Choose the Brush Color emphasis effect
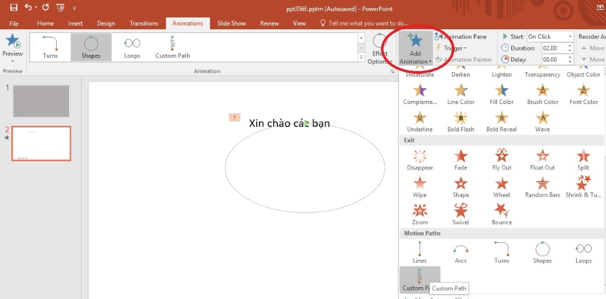The height and width of the screenshot is (299, 606). pyautogui.click(x=542, y=94)
